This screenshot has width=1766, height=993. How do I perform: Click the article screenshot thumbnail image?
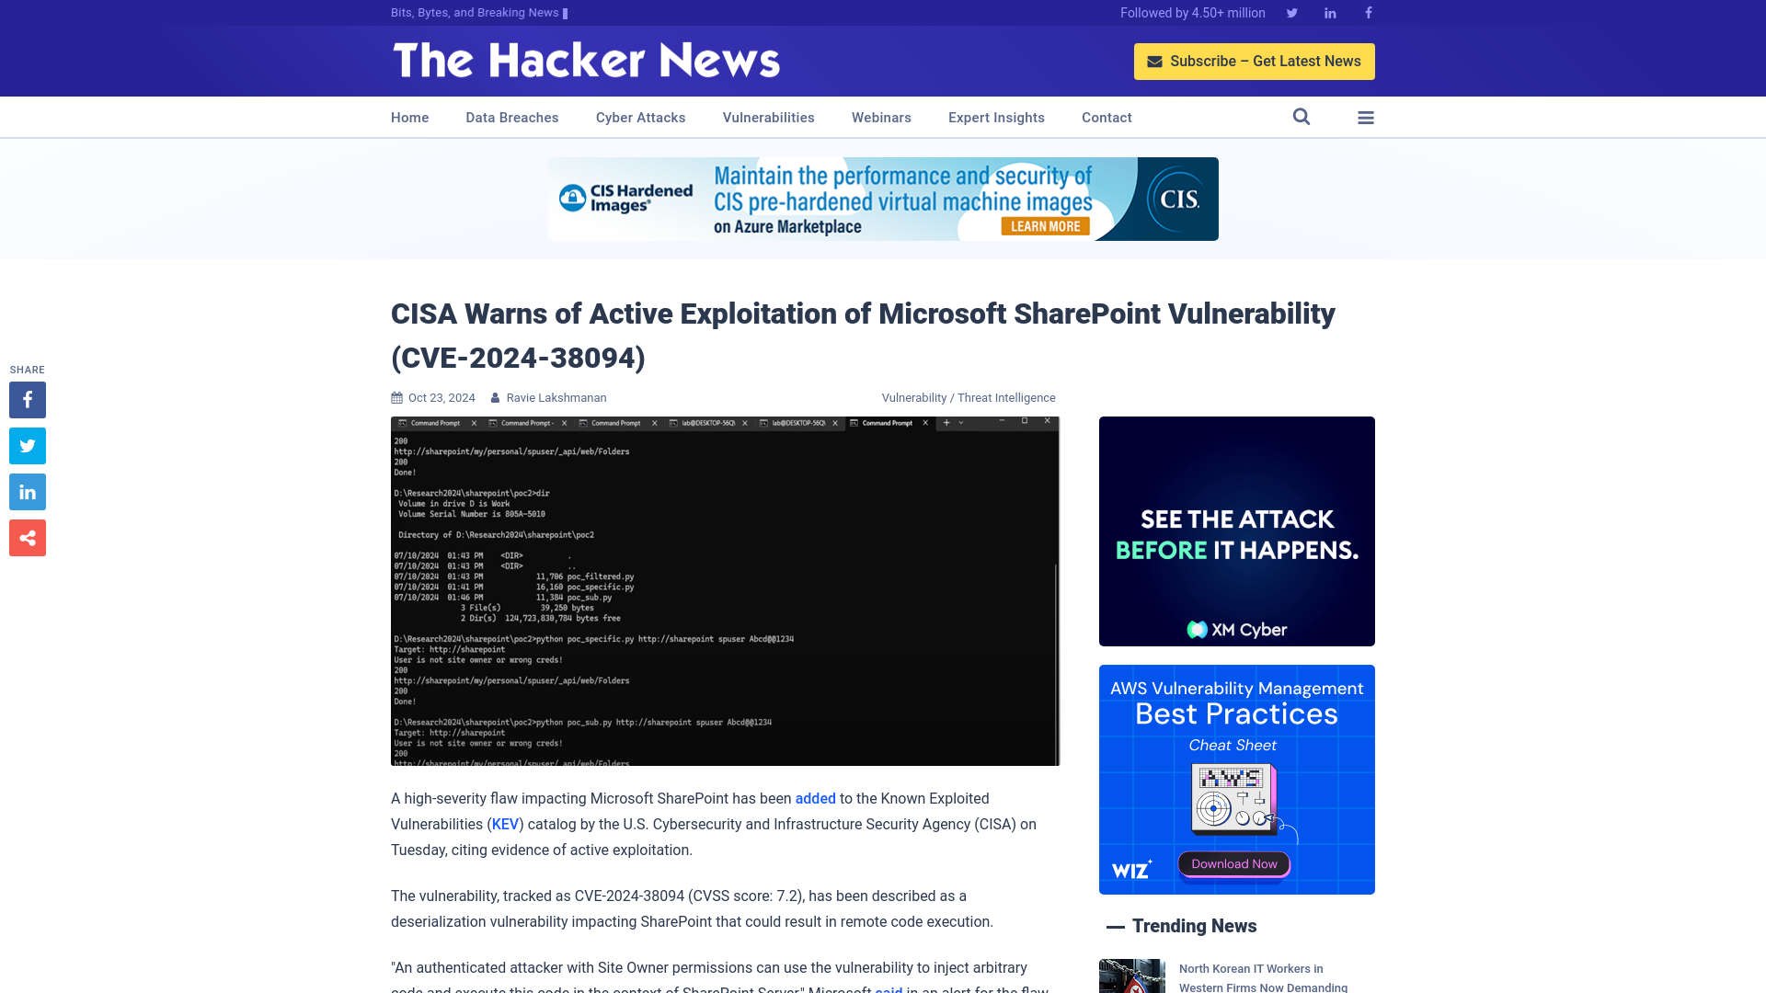click(x=723, y=592)
